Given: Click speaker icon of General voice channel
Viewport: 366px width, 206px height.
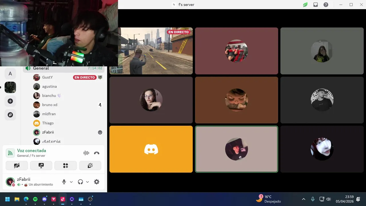Looking at the screenshot, I should point(28,68).
